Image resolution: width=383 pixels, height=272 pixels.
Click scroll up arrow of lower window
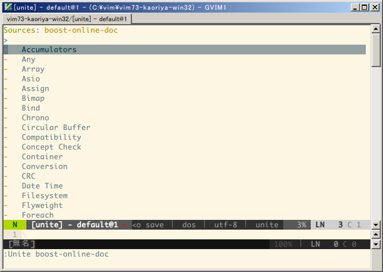click(376, 234)
